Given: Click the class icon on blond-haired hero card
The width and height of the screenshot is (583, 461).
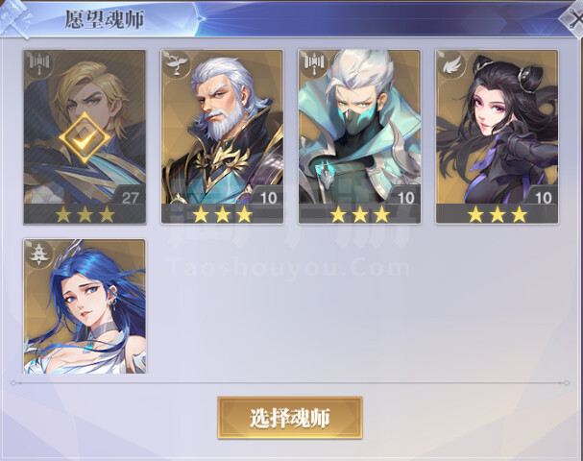Looking at the screenshot, I should tap(39, 66).
